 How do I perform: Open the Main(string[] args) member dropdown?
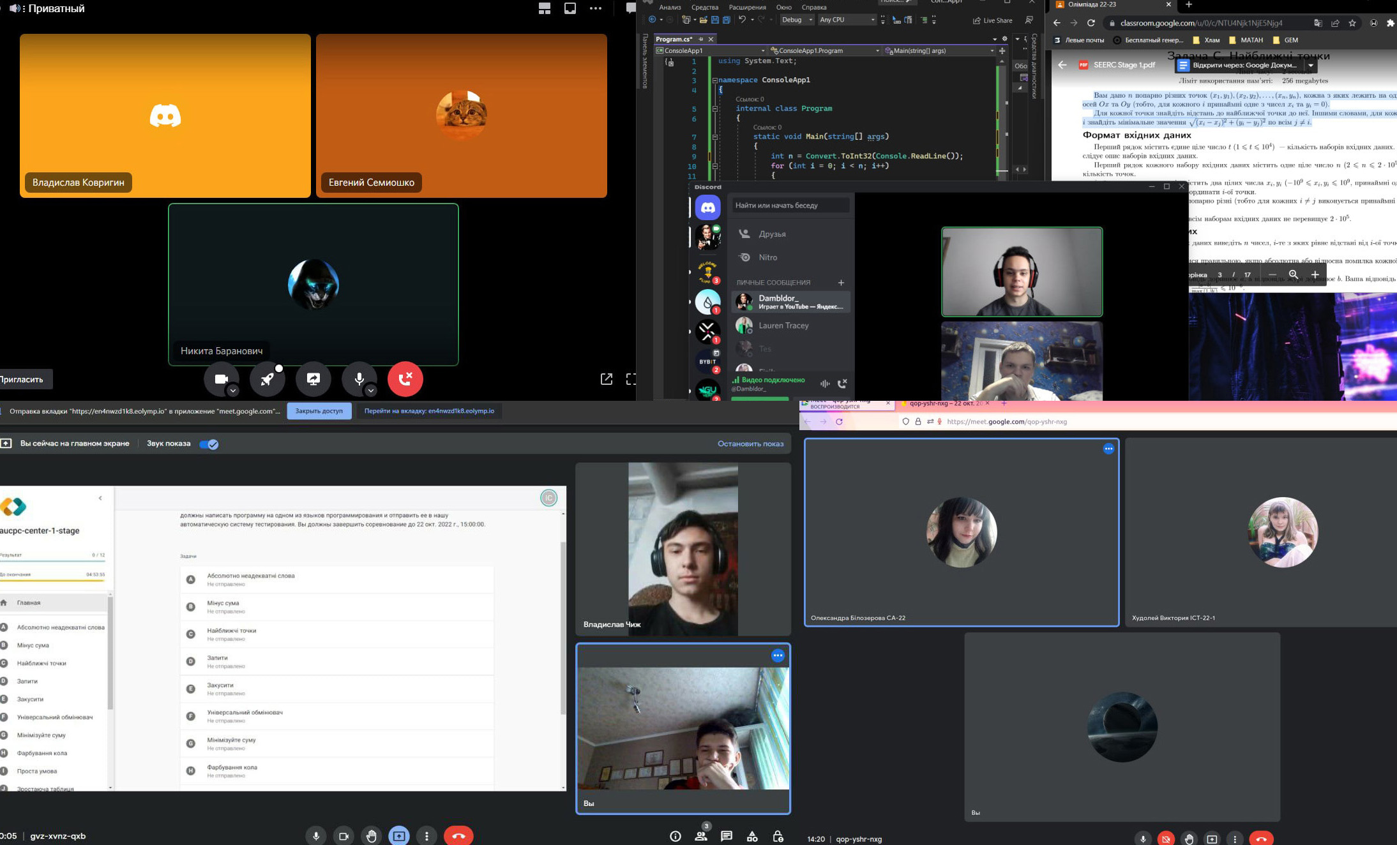(x=939, y=50)
